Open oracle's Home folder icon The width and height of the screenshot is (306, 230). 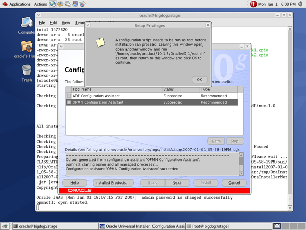click(x=25, y=50)
